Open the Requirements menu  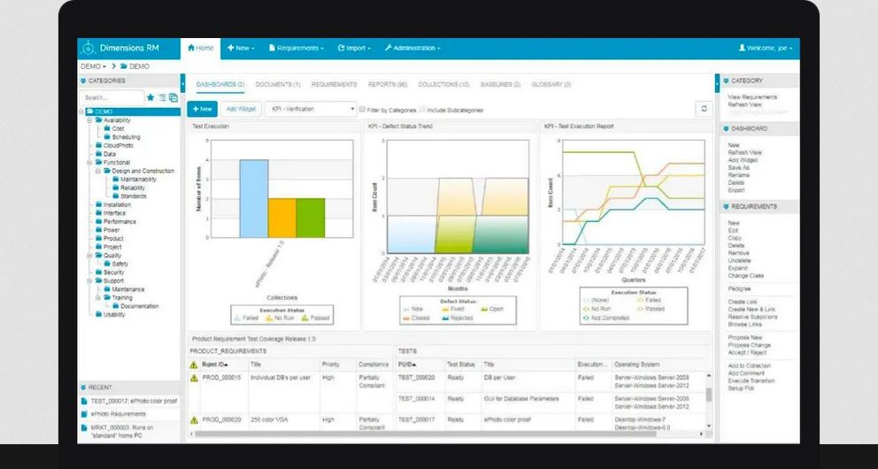(x=296, y=48)
